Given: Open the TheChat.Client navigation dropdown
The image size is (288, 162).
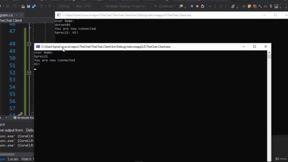Looking at the screenshot, I should (27, 21).
